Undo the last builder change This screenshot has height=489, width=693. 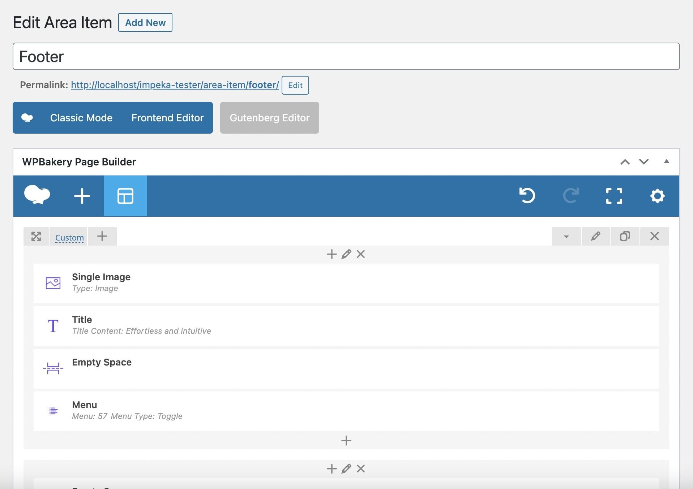pos(527,196)
